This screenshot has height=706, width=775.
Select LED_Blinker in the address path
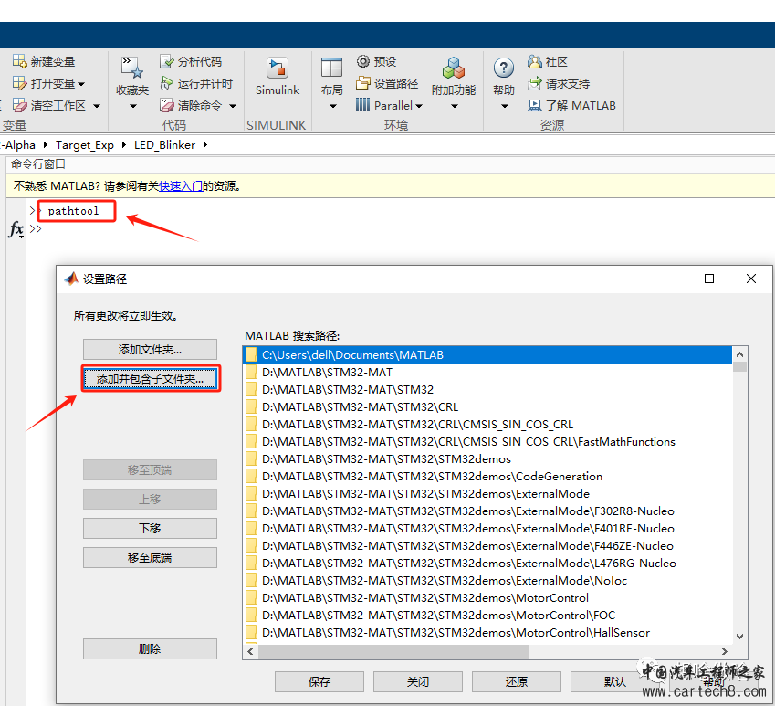pos(164,145)
